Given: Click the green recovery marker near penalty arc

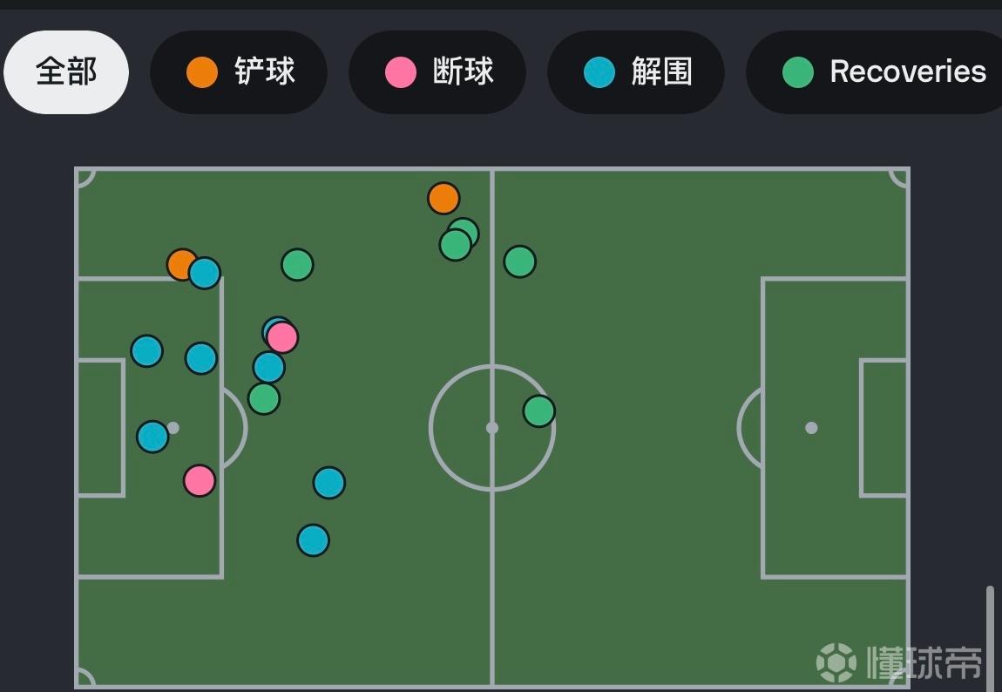Looking at the screenshot, I should (264, 398).
